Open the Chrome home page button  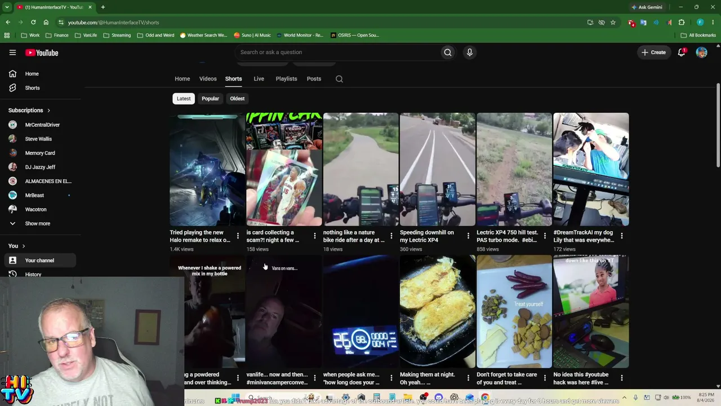point(46,23)
